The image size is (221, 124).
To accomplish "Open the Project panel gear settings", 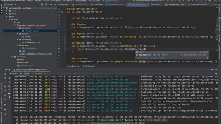I will (x=51, y=4).
